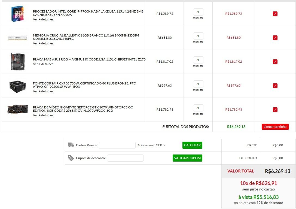This screenshot has height=209, width=296.
Task: Open Ver + detalhes for Corsair power supply
Action: coord(44,91)
